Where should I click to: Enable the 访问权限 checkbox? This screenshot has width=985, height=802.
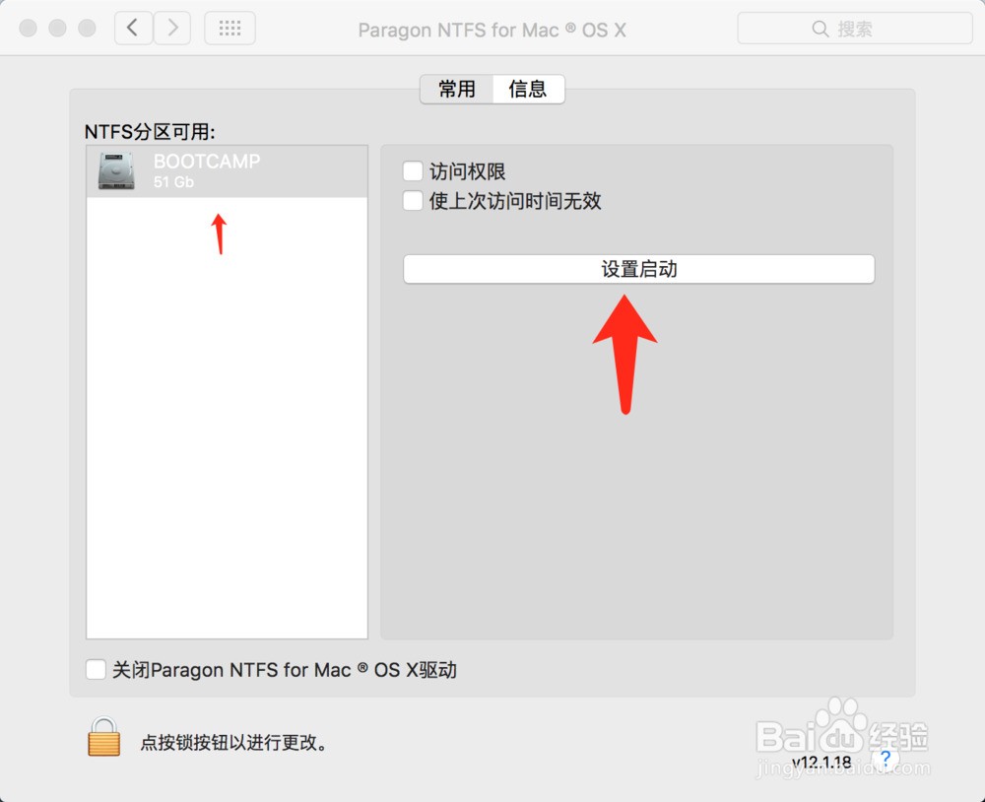click(412, 170)
